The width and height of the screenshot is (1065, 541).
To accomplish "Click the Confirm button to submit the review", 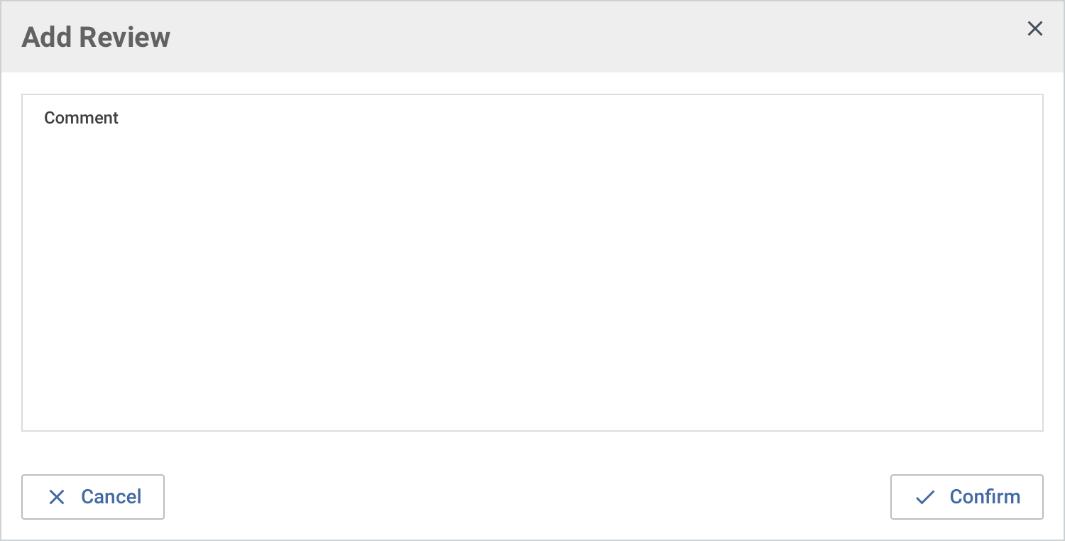I will [966, 497].
